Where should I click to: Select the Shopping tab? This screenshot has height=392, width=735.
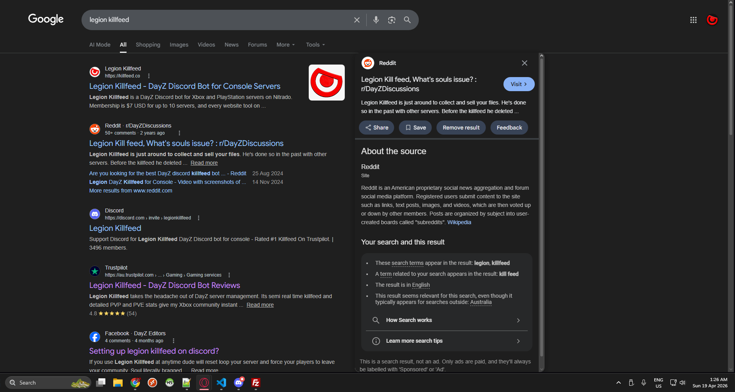click(148, 45)
